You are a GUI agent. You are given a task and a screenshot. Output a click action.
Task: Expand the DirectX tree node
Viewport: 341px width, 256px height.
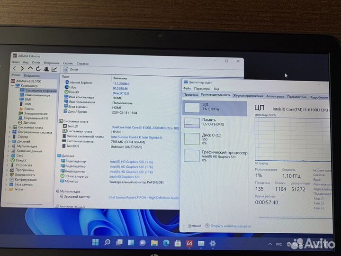pos(8,160)
